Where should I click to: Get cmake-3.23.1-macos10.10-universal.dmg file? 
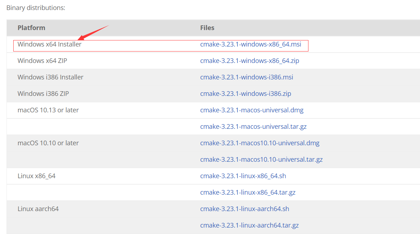[260, 143]
